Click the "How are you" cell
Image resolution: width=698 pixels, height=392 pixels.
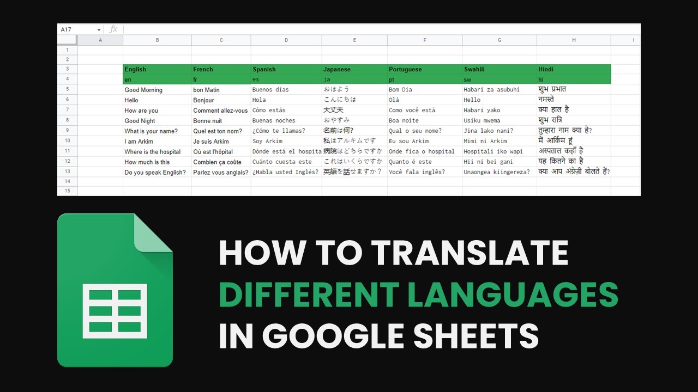(x=157, y=111)
